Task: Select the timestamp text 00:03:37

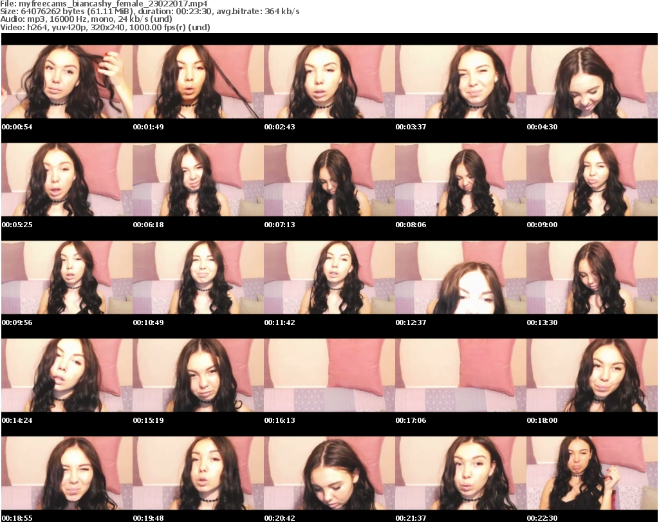Action: click(411, 127)
